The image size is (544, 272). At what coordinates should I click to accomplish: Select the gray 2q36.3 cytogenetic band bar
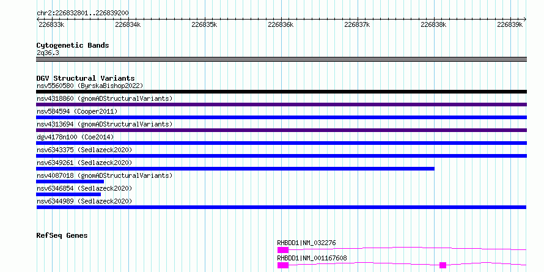pos(281,59)
